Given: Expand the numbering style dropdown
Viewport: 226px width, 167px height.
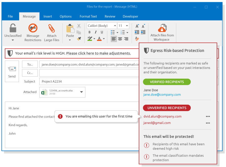Looking at the screenshot, I should (127, 33).
